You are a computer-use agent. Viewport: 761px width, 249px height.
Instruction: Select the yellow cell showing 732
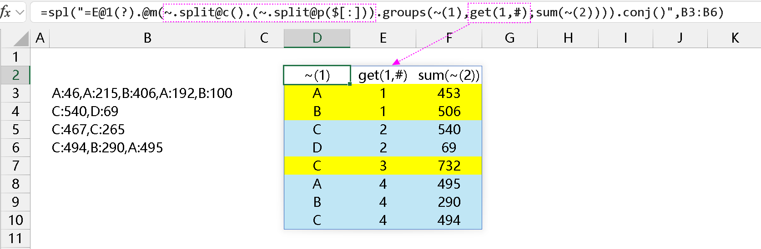click(x=449, y=166)
